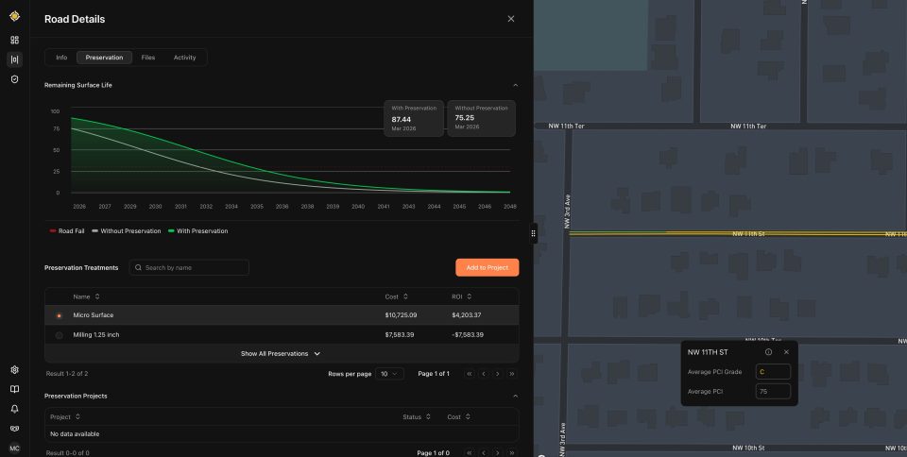
Task: Select the Micro Surface radio button
Action: point(60,315)
